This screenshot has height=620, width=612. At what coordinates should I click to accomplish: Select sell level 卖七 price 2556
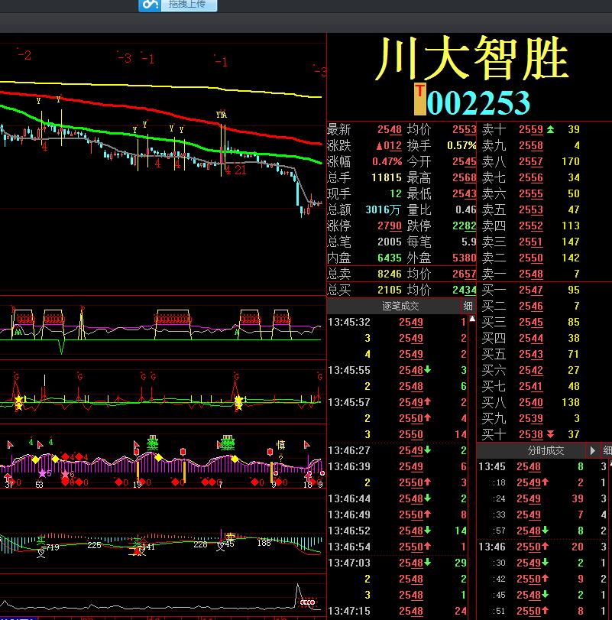click(530, 178)
